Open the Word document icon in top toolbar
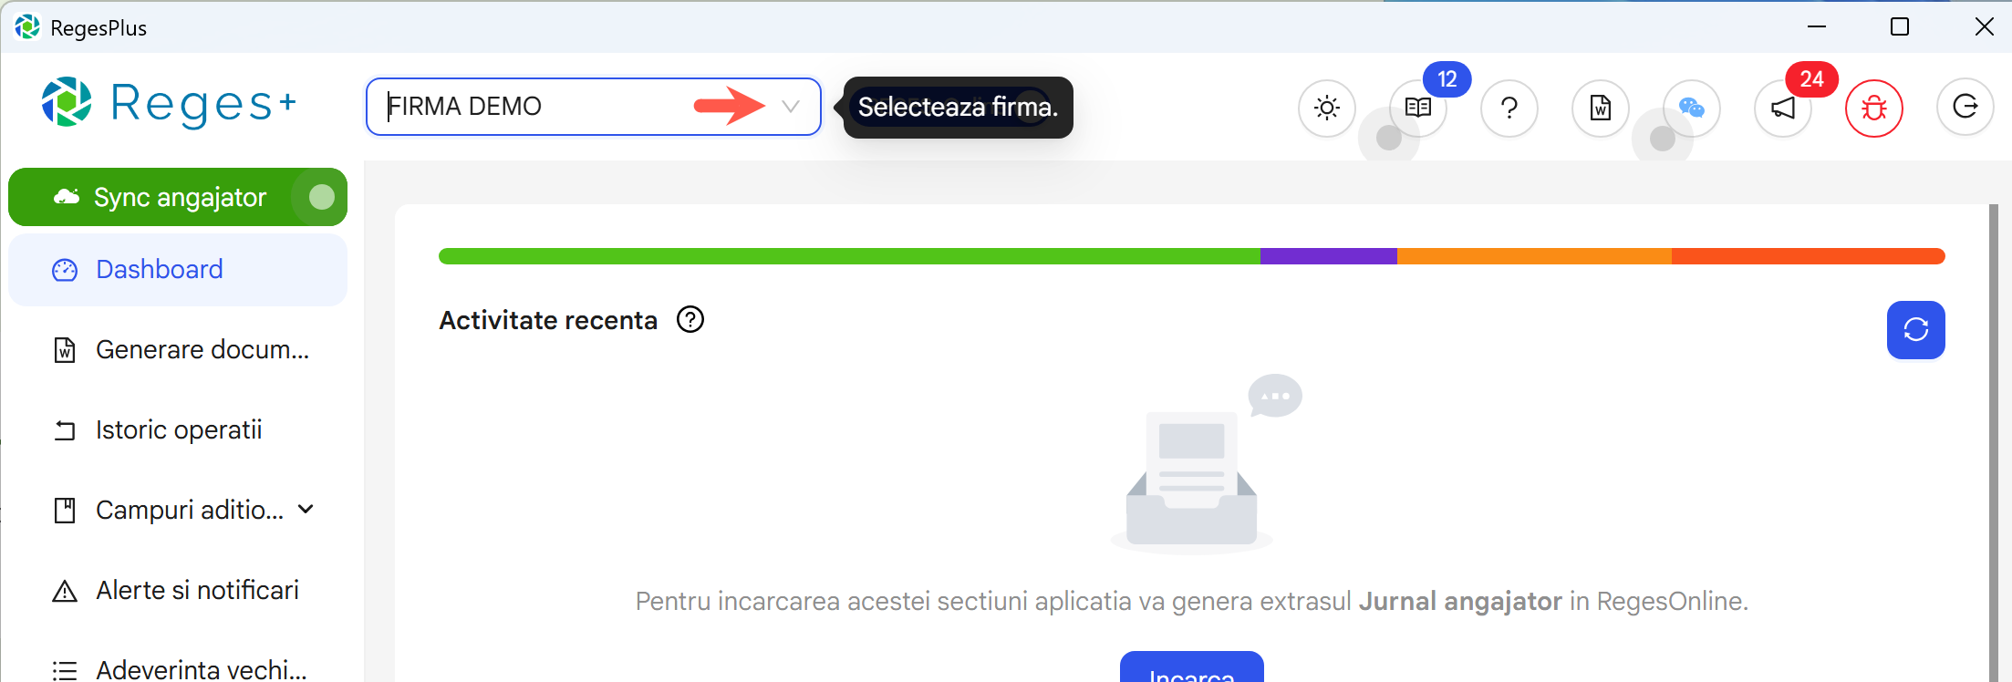This screenshot has height=682, width=2012. (x=1601, y=108)
